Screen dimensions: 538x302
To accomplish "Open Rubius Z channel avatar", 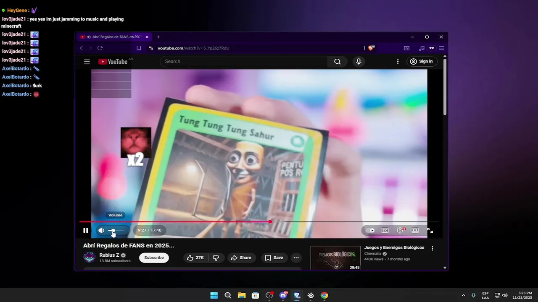I will [90, 258].
